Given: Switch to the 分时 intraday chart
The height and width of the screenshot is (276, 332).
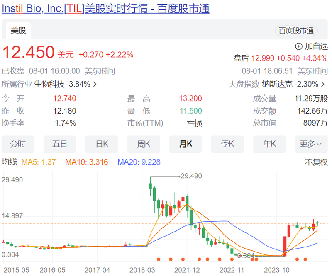Looking at the screenshot, I should pyautogui.click(x=18, y=144).
